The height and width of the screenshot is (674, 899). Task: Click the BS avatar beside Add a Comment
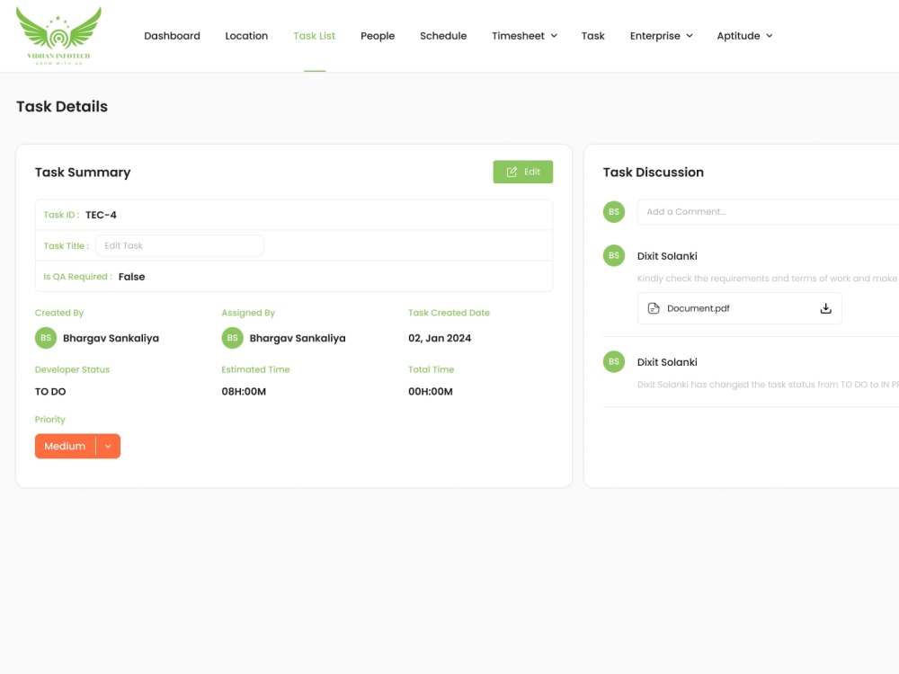(613, 211)
